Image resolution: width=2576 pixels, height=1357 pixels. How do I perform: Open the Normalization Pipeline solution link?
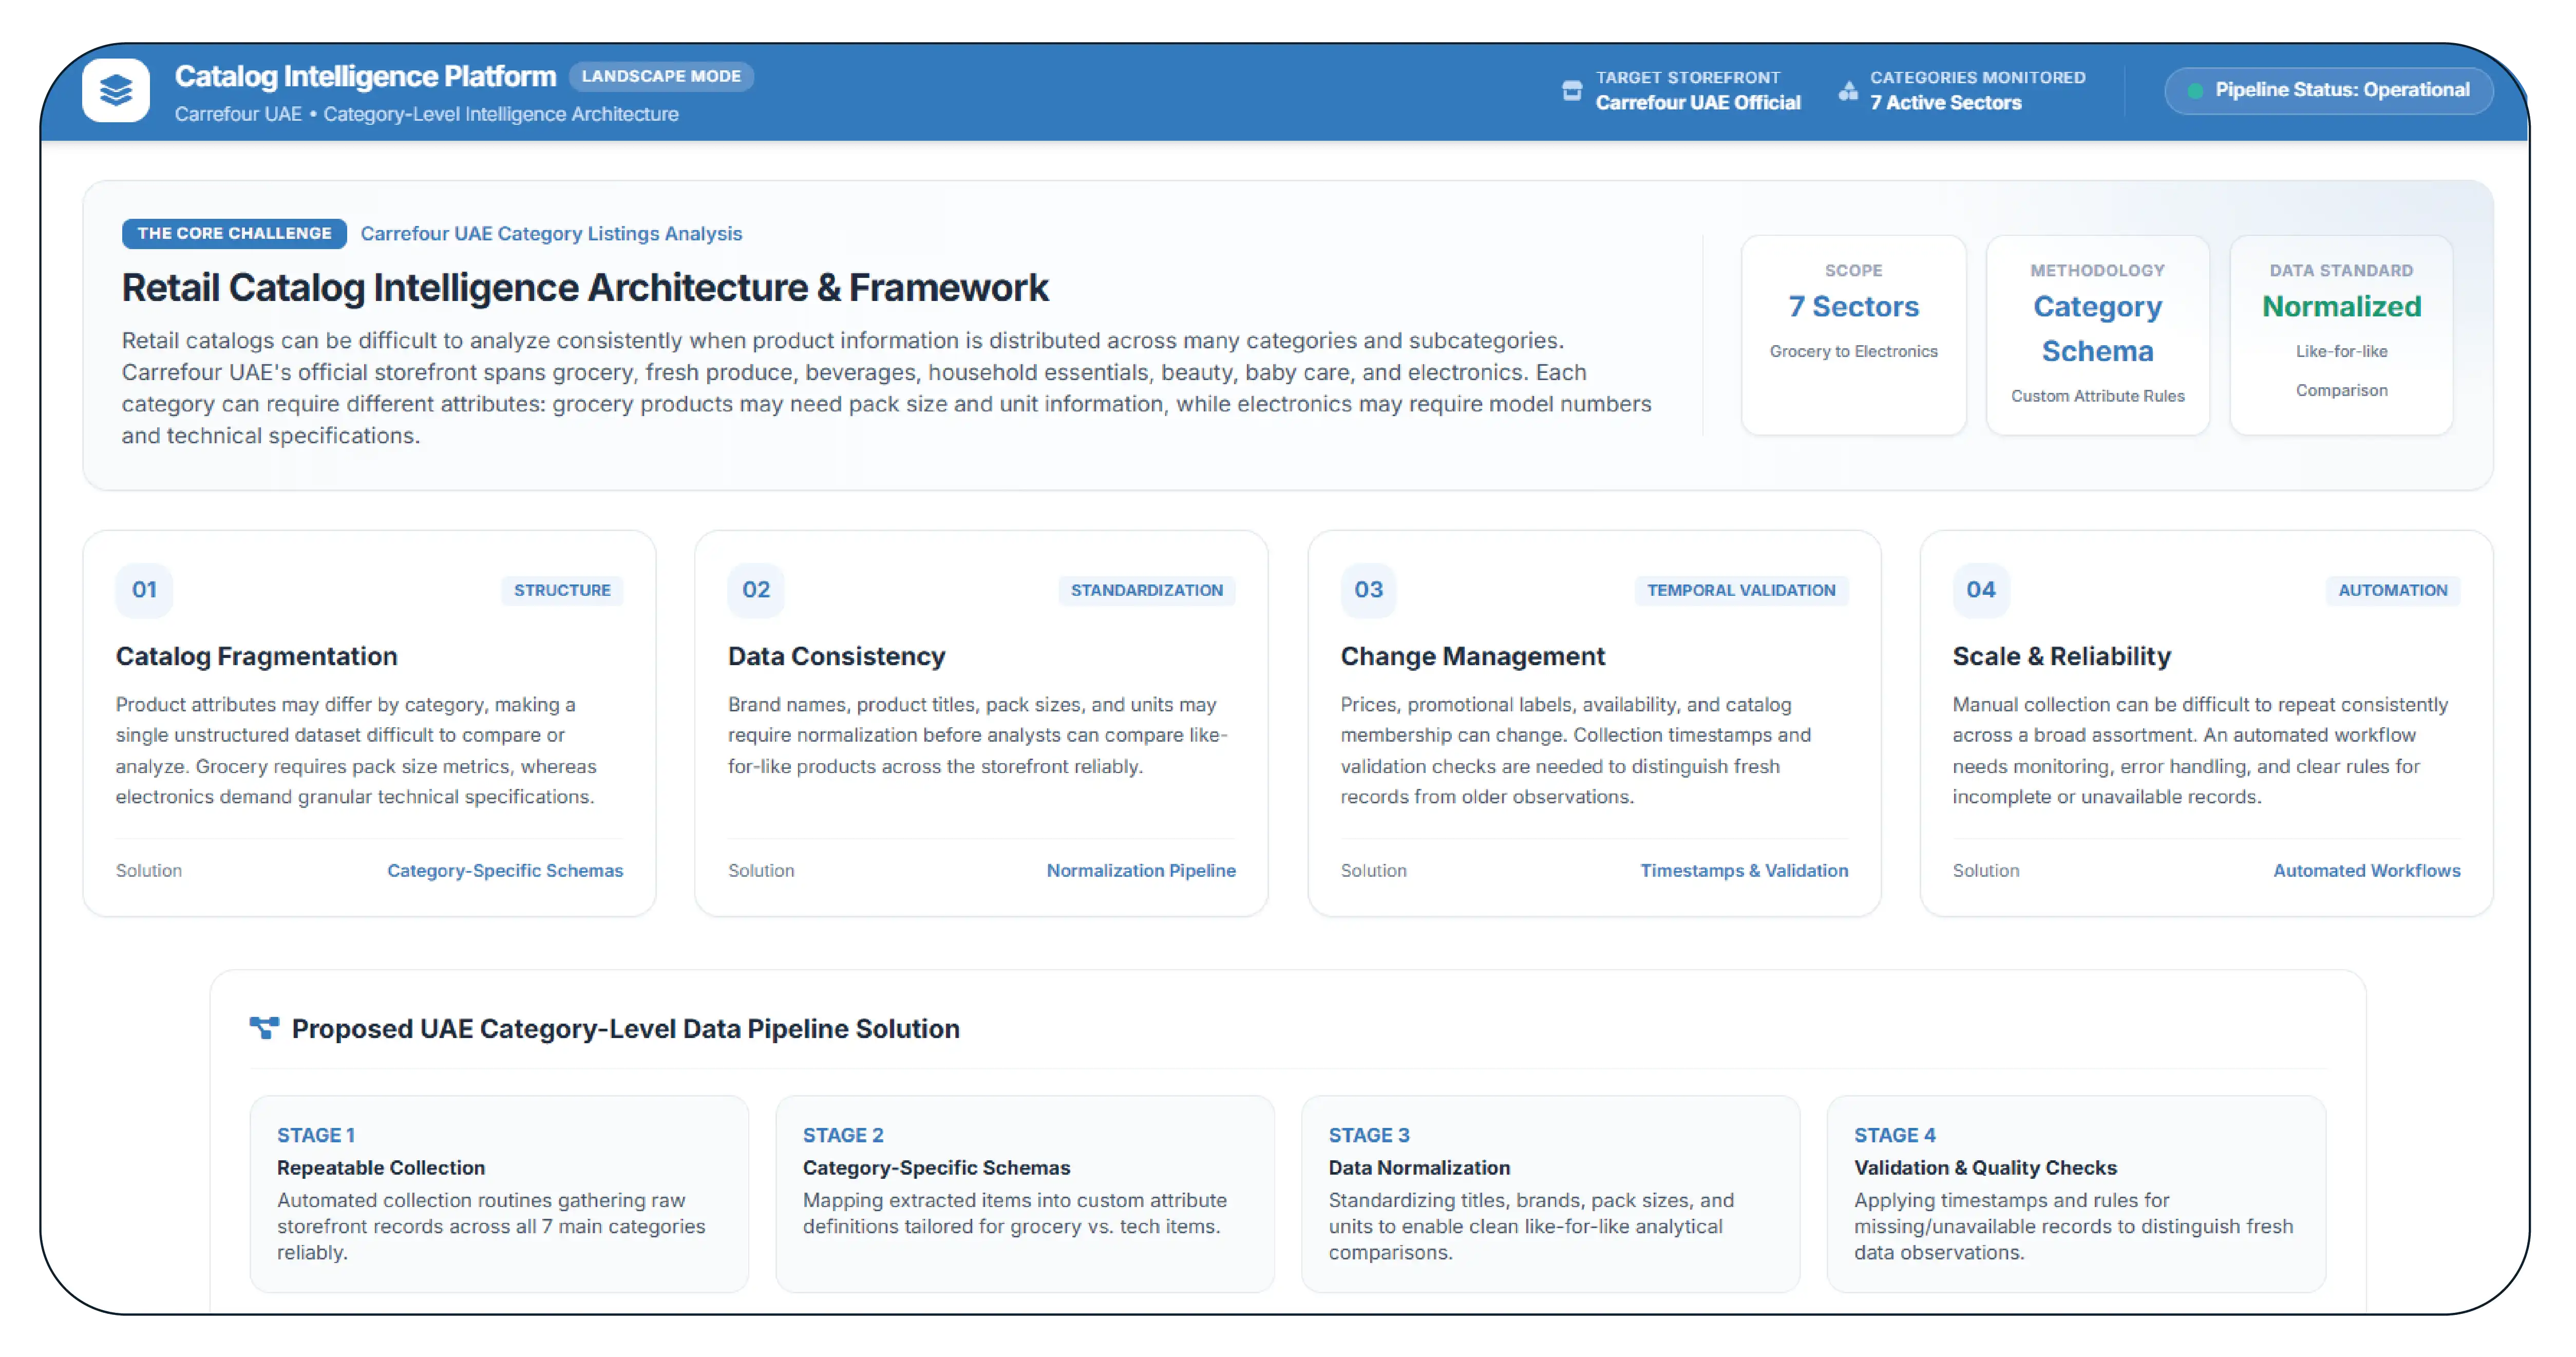tap(1141, 870)
